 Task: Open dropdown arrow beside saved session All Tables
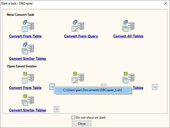[154, 87]
